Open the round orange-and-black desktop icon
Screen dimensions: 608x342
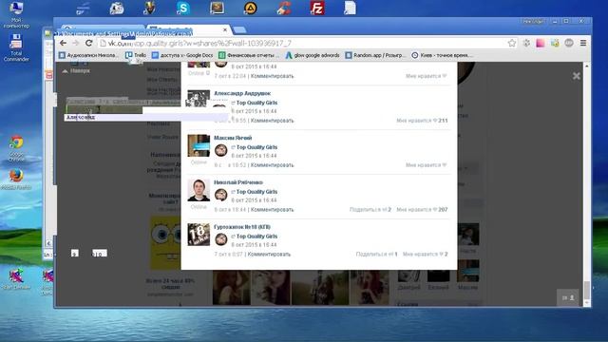click(250, 8)
